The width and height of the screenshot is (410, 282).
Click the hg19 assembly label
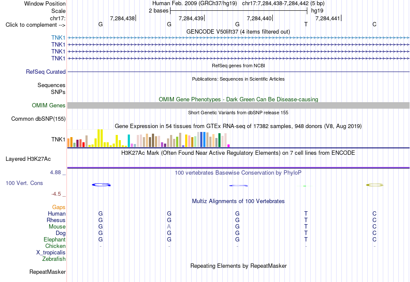pyautogui.click(x=317, y=11)
